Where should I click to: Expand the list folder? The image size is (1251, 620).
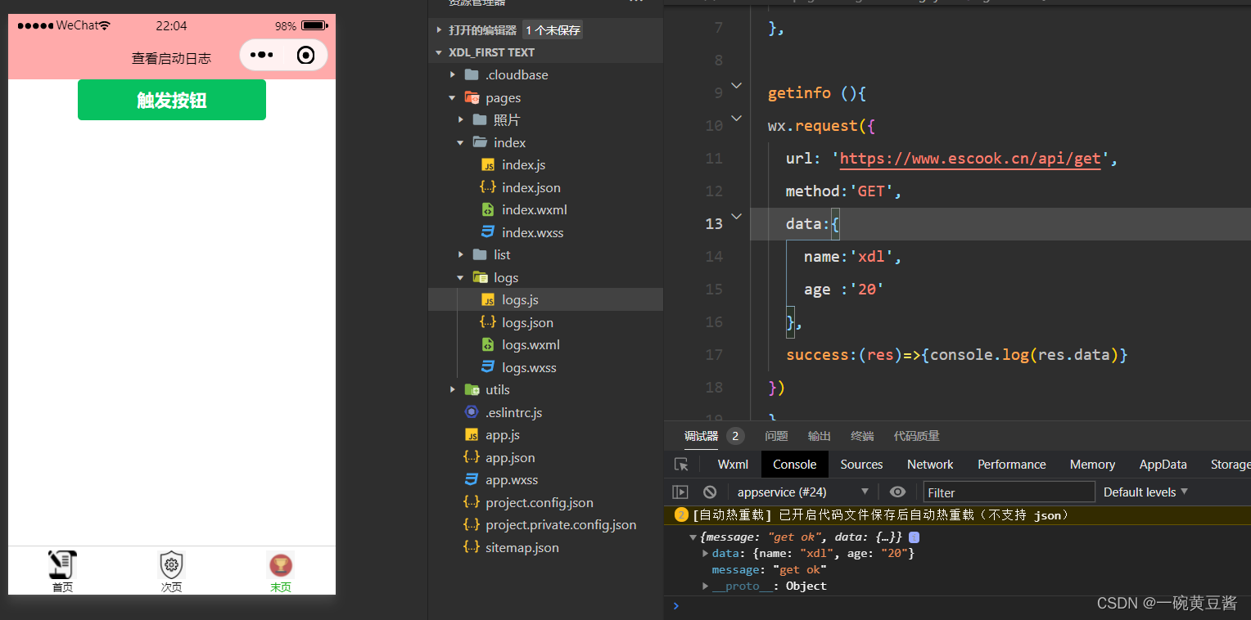point(461,254)
